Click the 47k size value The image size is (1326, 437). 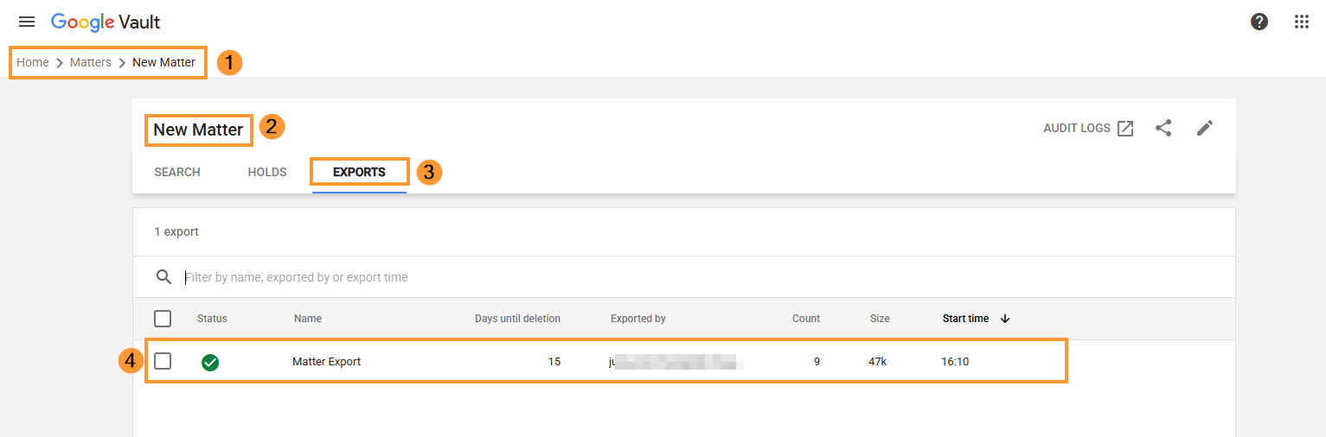click(877, 362)
